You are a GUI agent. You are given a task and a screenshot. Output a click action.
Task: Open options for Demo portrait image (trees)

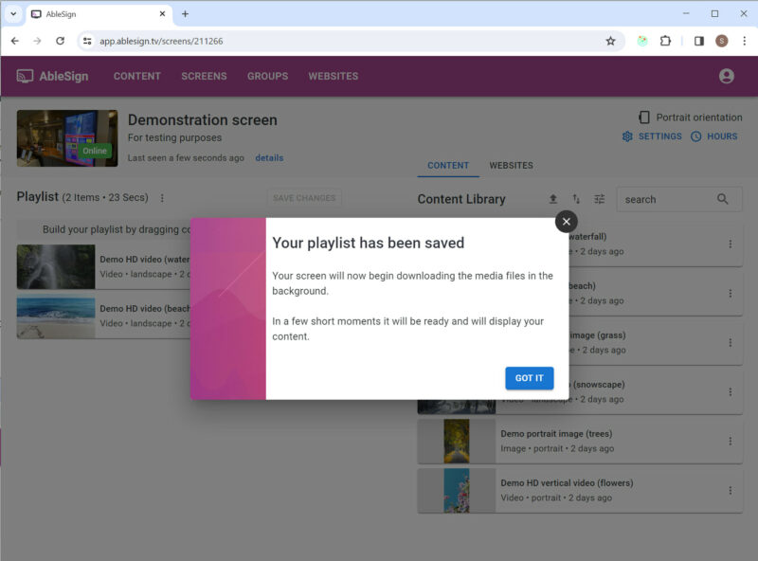pos(731,441)
